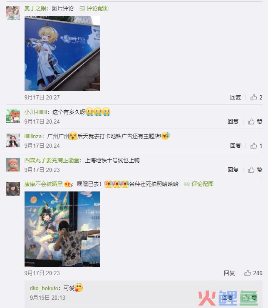Like 康康不会被晒黑's comment with 286 likes
This screenshot has height=308, width=268.
point(247,273)
